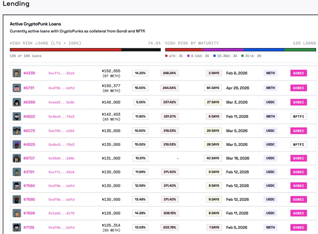Select the punk #4625 avatar image
Screen dimensions: 318x234
[x=17, y=145]
